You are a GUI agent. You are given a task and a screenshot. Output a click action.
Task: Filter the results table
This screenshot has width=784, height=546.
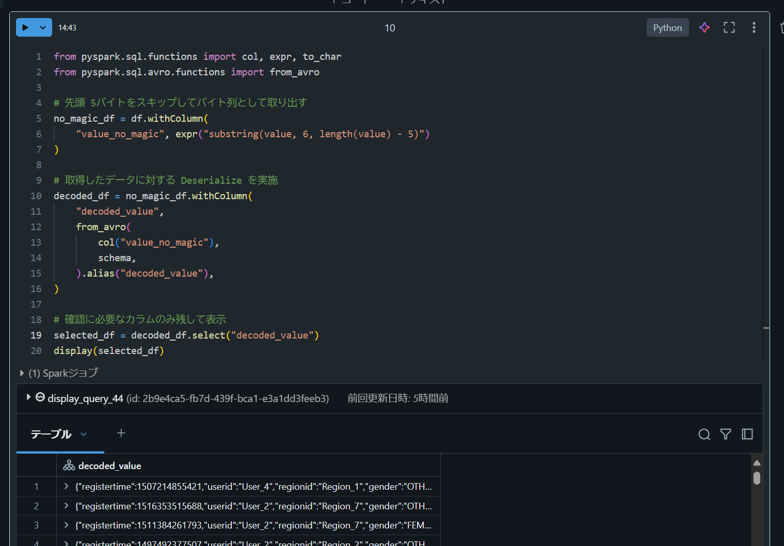[x=726, y=435]
